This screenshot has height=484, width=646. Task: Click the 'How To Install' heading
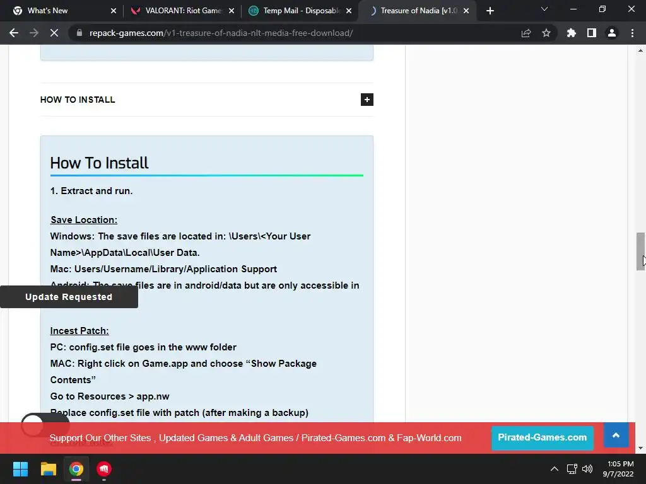99,163
